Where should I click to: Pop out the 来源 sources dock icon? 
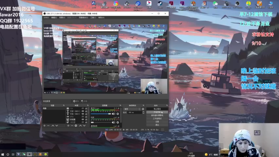click(88, 105)
